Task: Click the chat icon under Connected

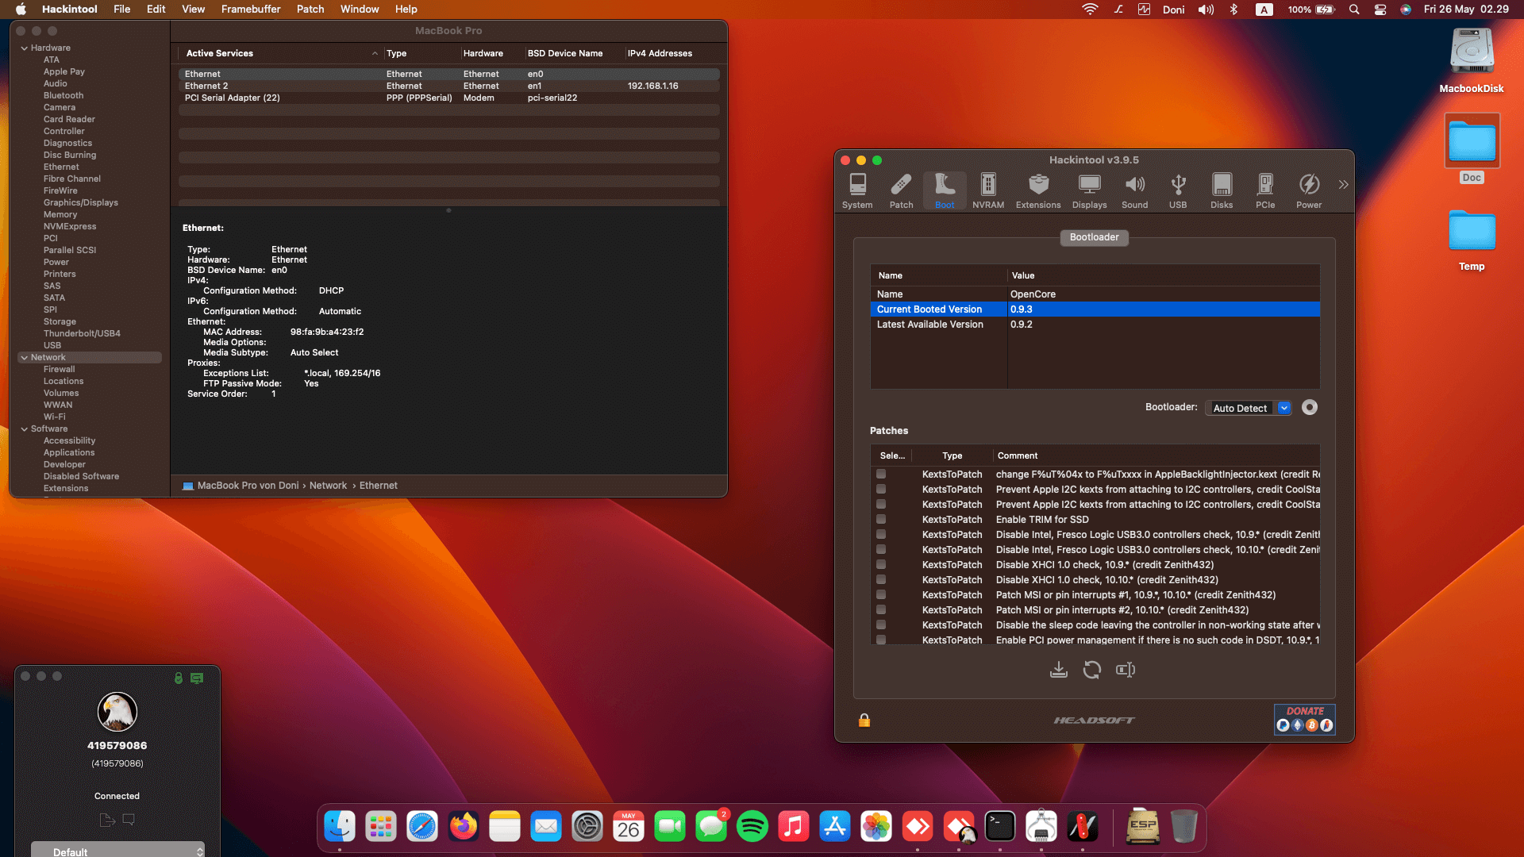Action: 129,820
